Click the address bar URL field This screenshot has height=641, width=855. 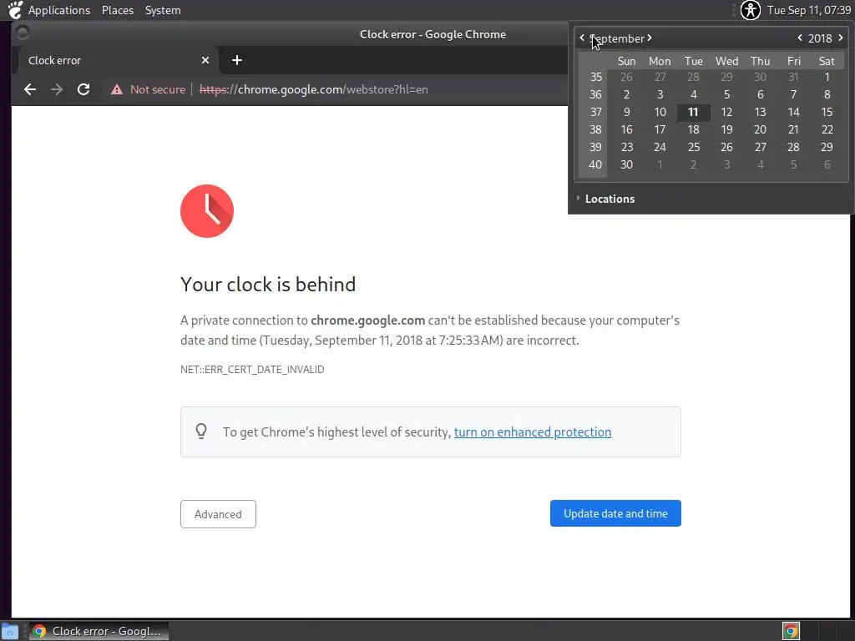point(314,89)
